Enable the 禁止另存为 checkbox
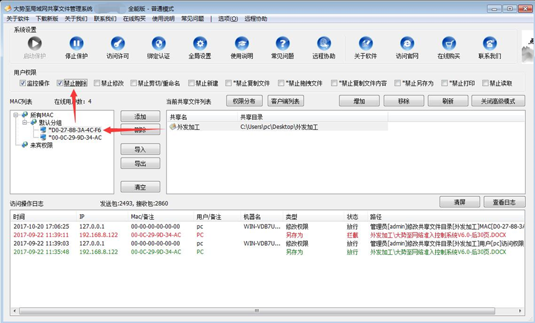 (x=398, y=83)
